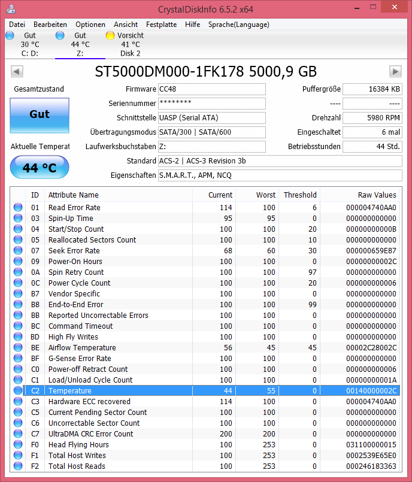Click the Schnittstelle field UASP (Serial ATA)
The width and height of the screenshot is (412, 482).
pyautogui.click(x=212, y=118)
